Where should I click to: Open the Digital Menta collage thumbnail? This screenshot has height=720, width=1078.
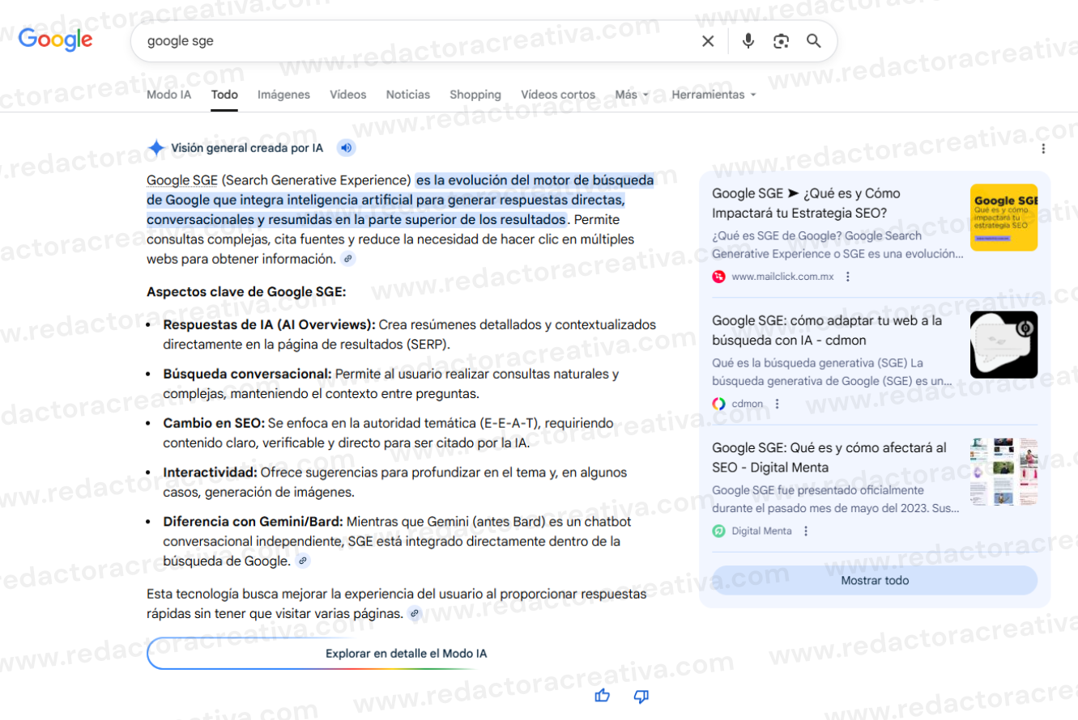tap(1003, 472)
